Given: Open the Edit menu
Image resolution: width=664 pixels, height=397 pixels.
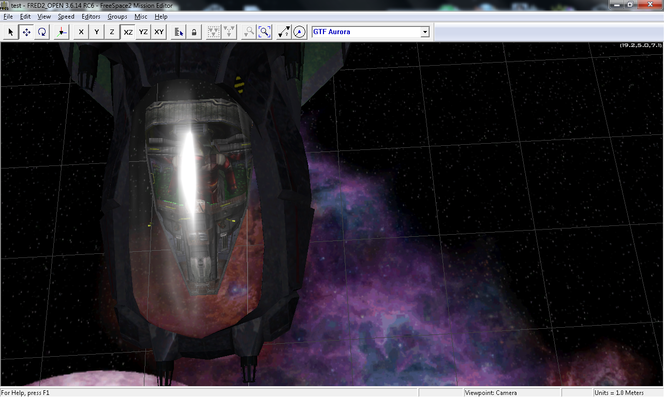Looking at the screenshot, I should pyautogui.click(x=25, y=17).
